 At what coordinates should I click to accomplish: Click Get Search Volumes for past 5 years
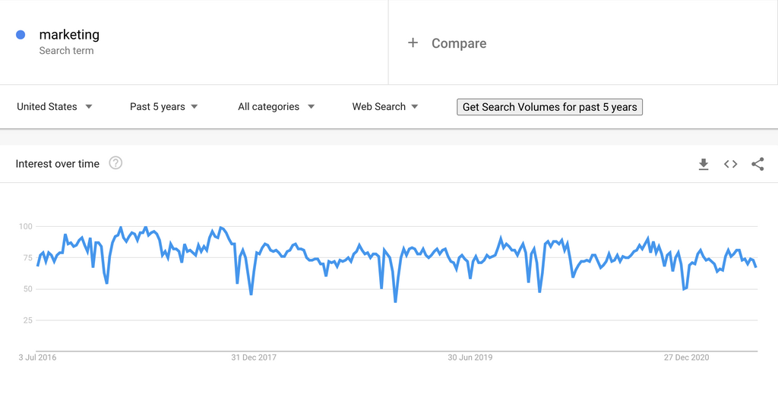pos(549,107)
